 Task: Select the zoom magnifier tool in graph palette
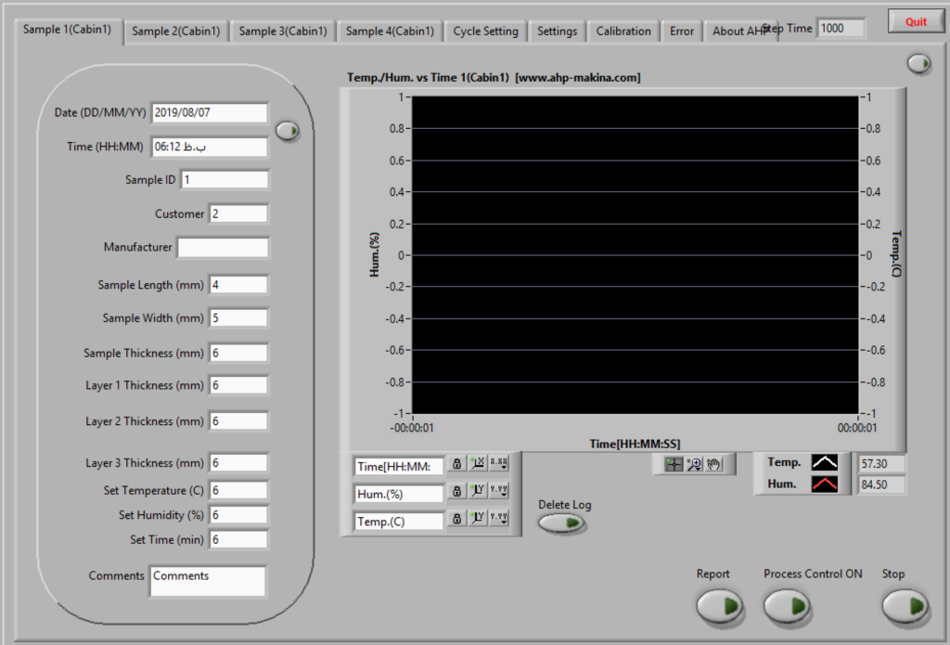tap(694, 464)
